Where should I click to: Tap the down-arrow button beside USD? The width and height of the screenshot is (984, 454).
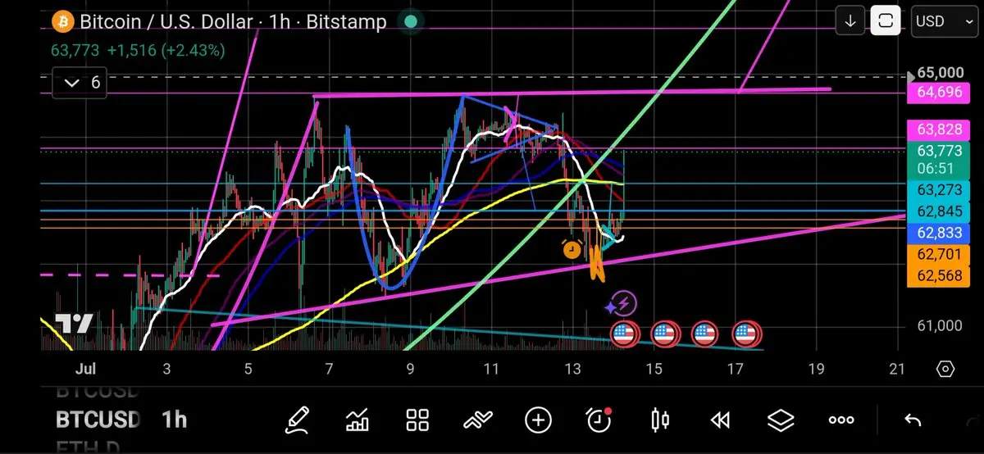850,21
